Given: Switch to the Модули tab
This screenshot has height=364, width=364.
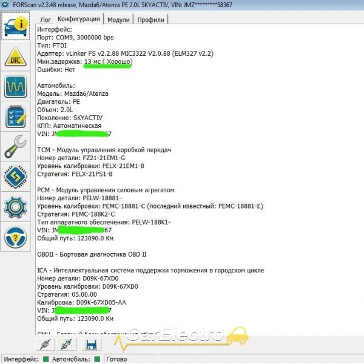Looking at the screenshot, I should coord(118,19).
